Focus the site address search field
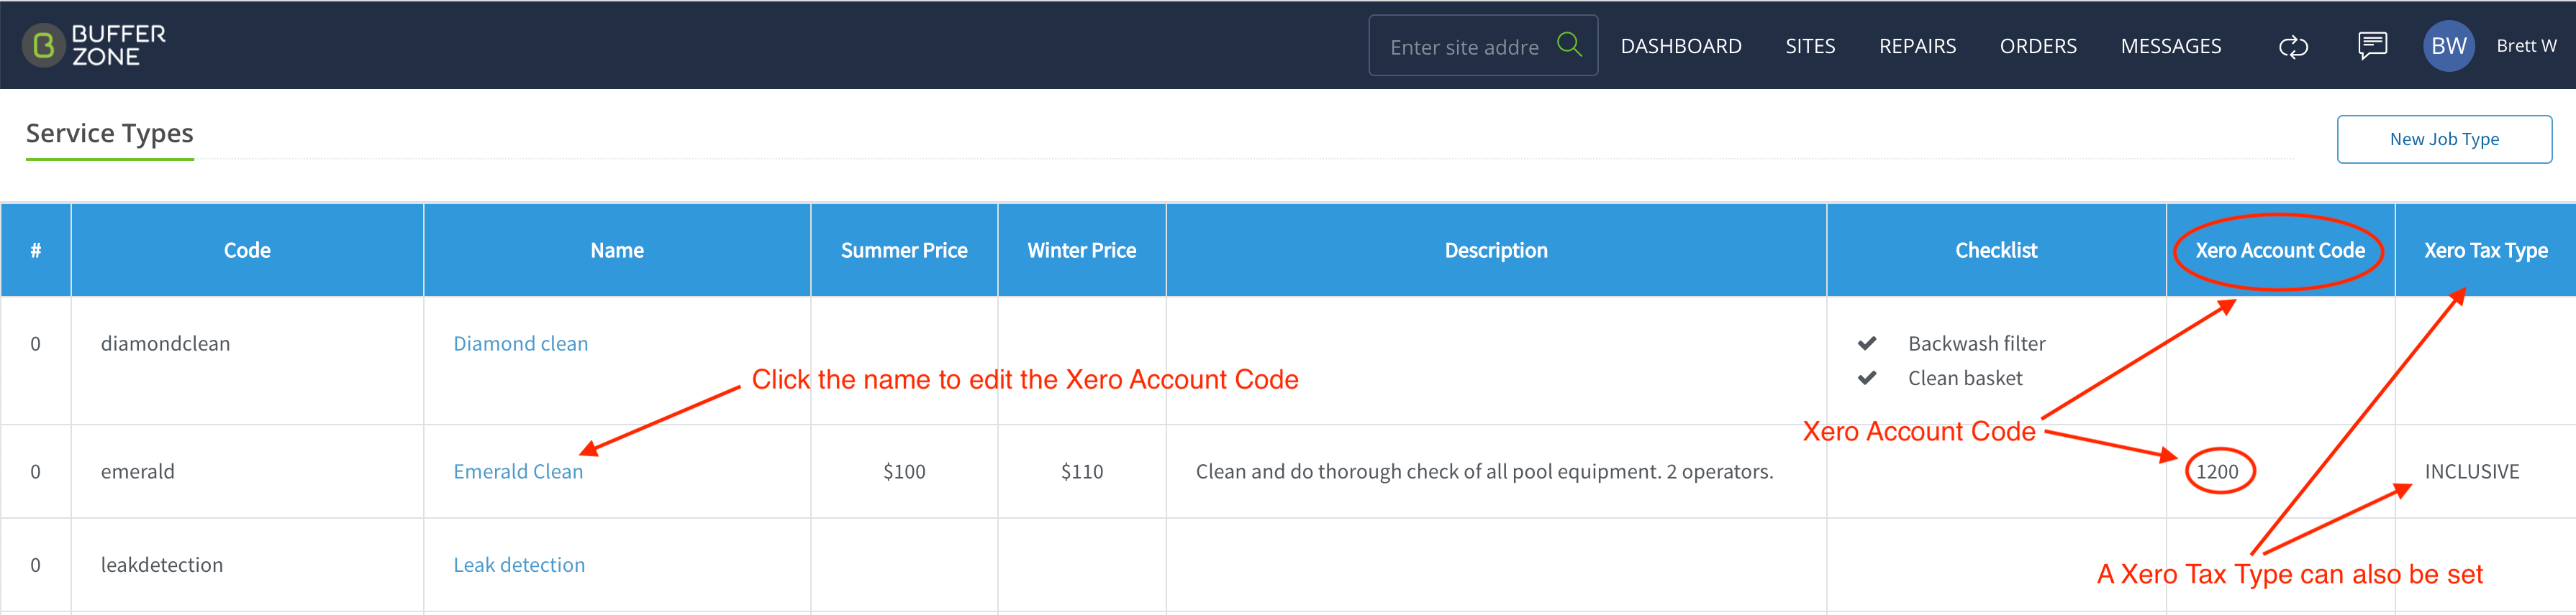This screenshot has height=615, width=2576. (1464, 47)
